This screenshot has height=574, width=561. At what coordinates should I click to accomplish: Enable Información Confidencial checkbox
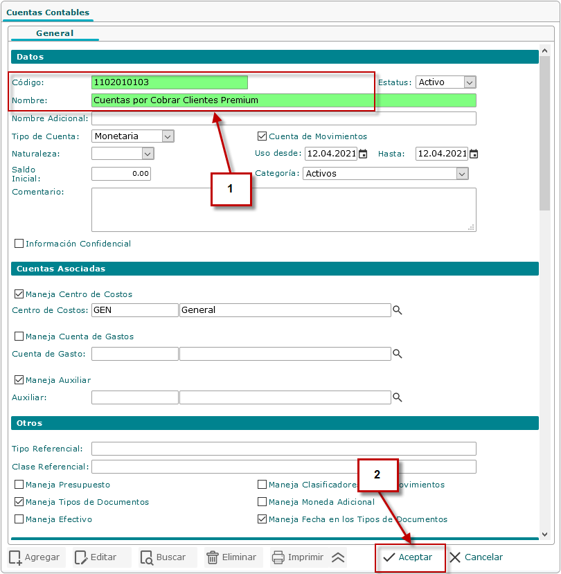point(19,244)
